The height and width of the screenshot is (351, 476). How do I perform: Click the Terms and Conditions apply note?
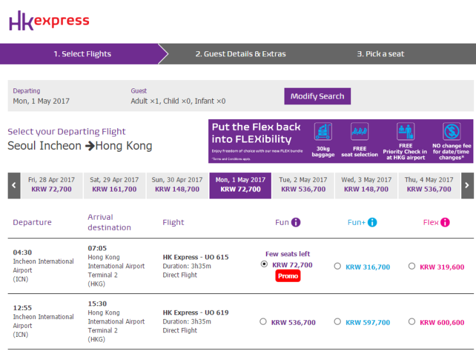[231, 159]
